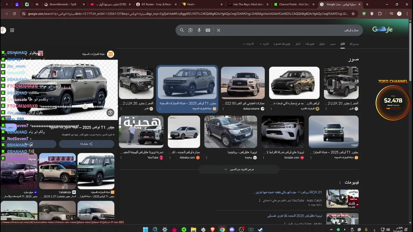The image size is (413, 232).
Task: Open options menu for Autopediame result
Action: point(223,109)
